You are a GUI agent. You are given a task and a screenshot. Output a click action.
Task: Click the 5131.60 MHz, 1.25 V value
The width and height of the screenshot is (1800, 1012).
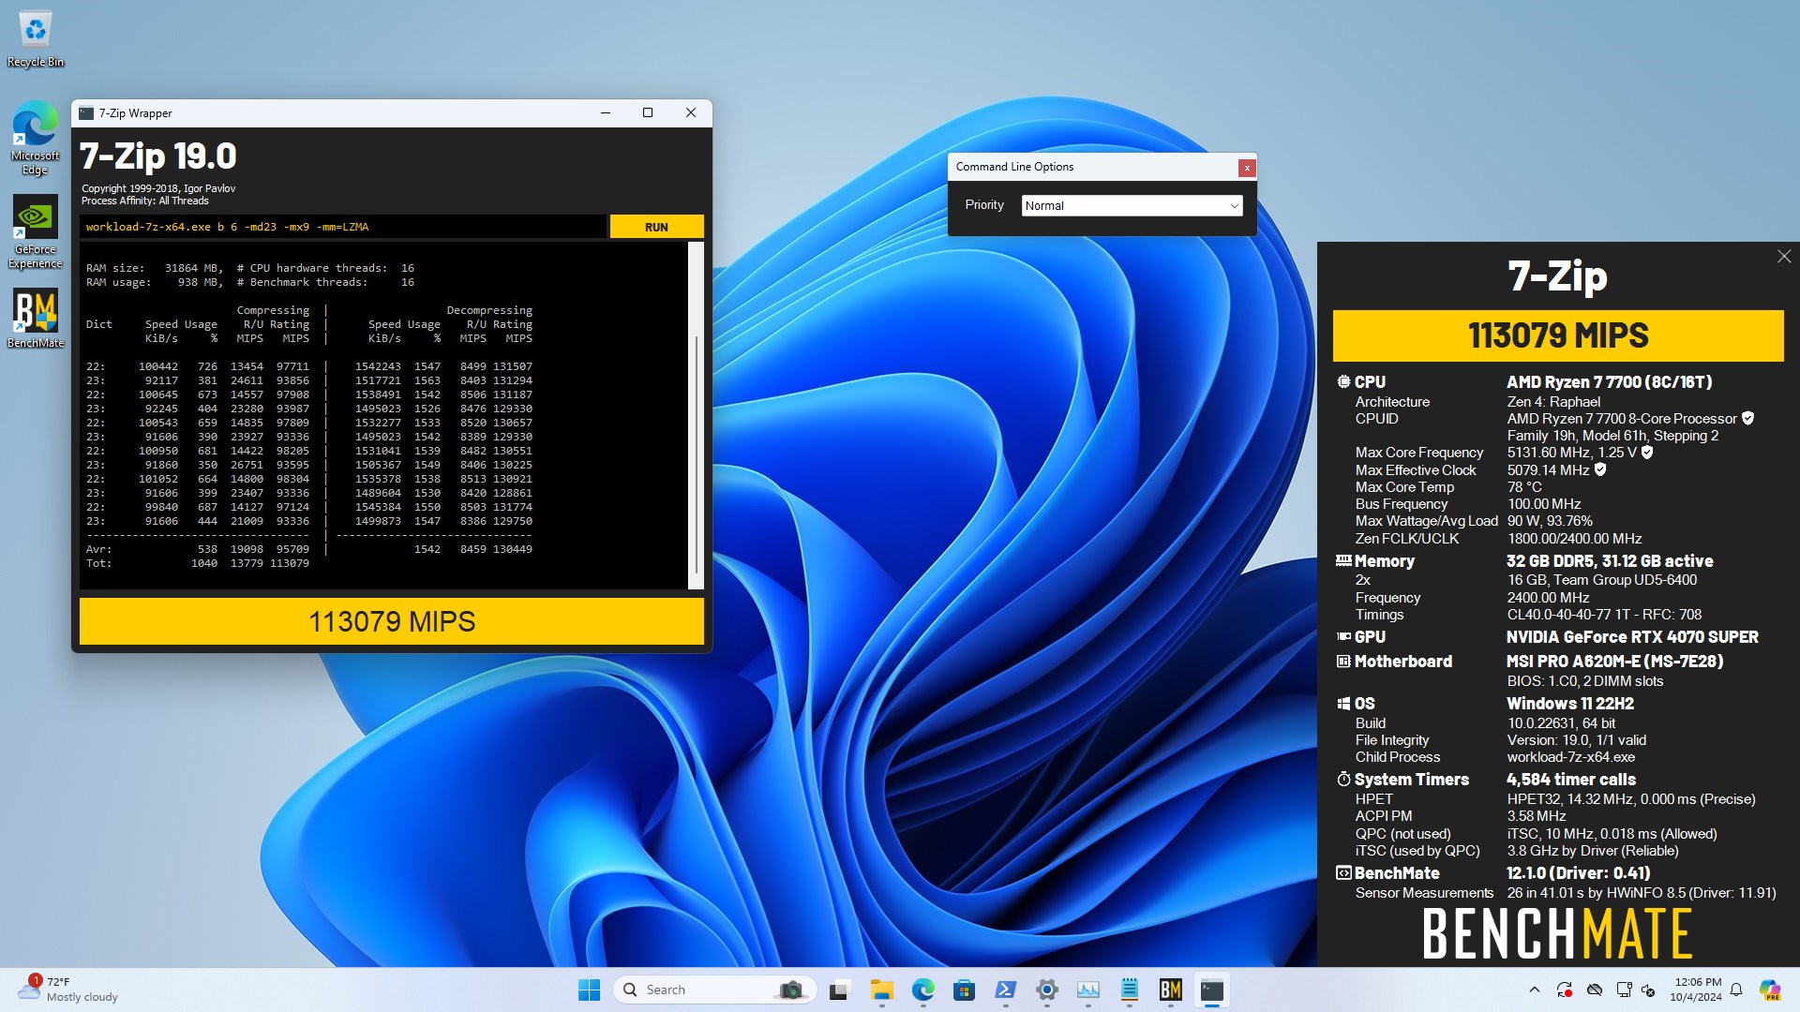coord(1571,453)
